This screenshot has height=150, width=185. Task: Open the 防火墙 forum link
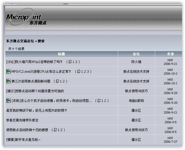(x=136, y=62)
